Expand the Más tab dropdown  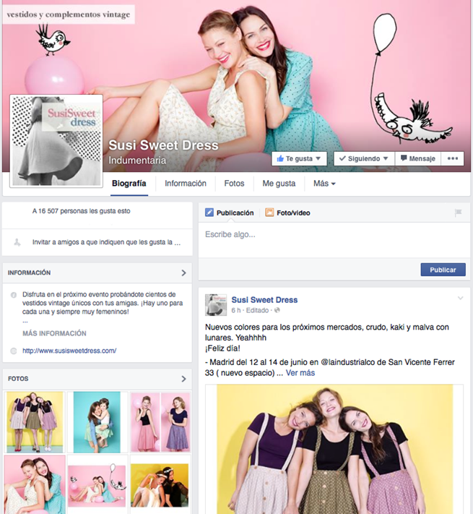(324, 184)
